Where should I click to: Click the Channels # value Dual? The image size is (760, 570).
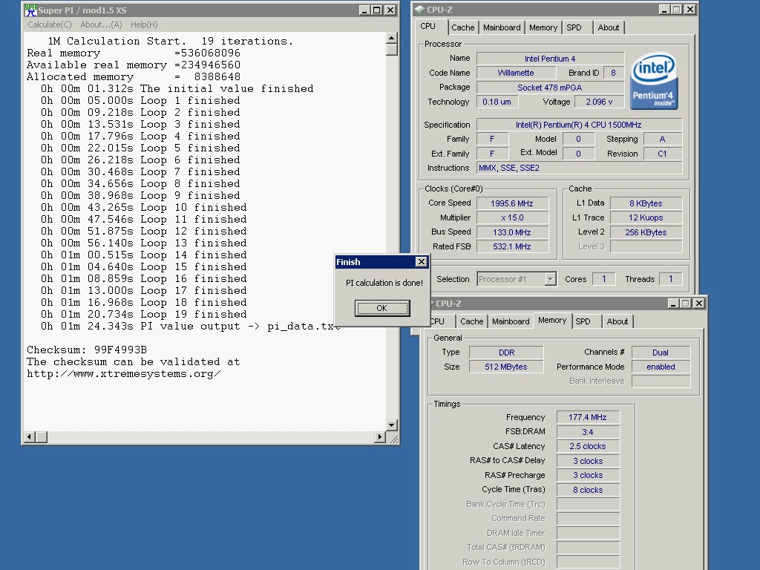[661, 353]
